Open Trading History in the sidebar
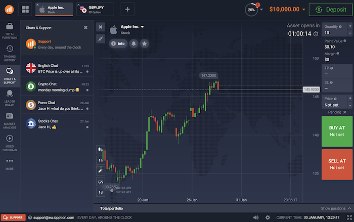 click(x=10, y=53)
